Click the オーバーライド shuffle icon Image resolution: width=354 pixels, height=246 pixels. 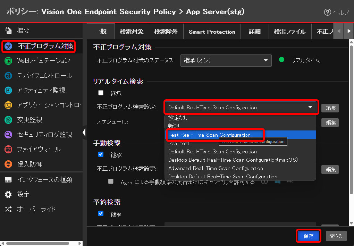point(8,209)
